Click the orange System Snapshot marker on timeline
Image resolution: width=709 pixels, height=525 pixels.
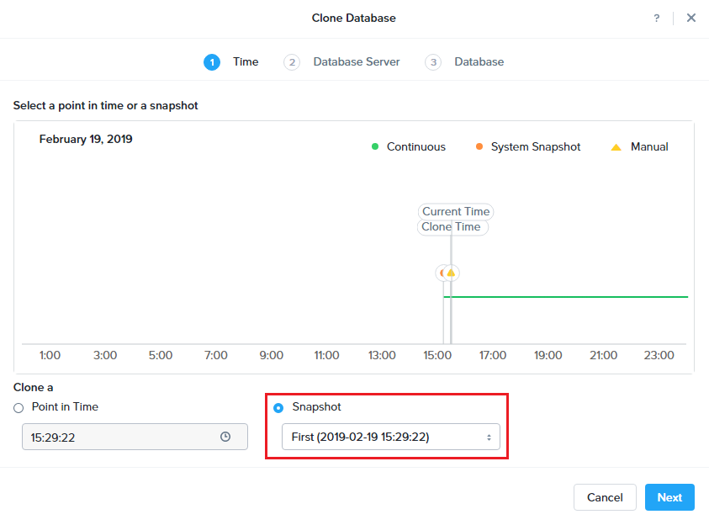pyautogui.click(x=442, y=273)
